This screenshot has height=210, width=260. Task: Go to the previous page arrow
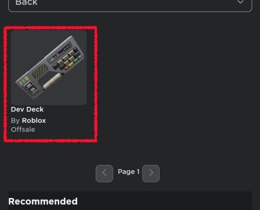[104, 173]
